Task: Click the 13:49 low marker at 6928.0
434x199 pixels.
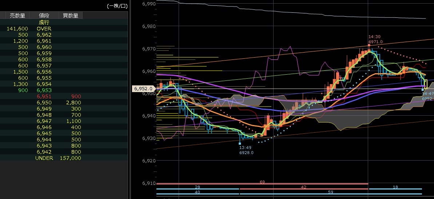Action: coord(246,150)
